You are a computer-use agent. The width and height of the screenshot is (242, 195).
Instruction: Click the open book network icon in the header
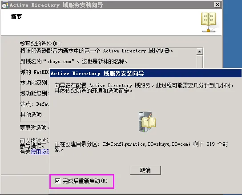(x=208, y=22)
